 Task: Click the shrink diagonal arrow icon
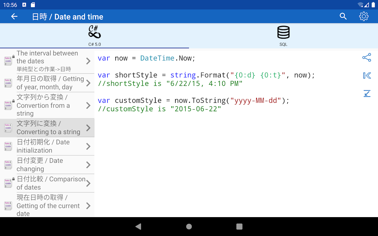367,93
